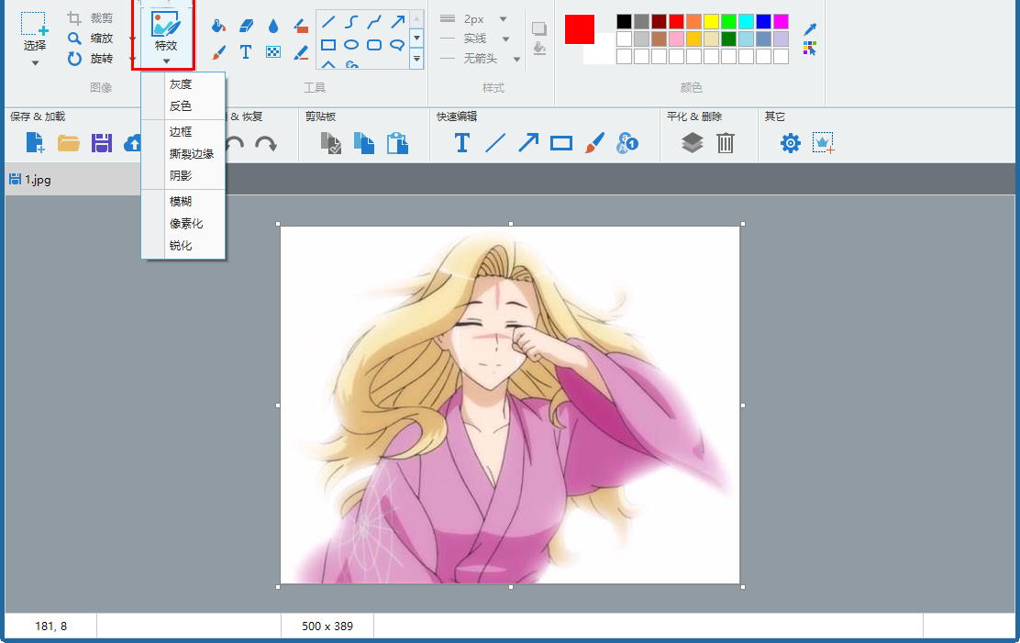Select the highlighter block tool

coord(301,26)
